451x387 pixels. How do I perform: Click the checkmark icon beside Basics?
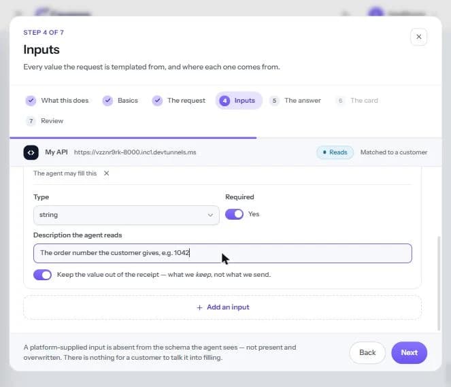(x=107, y=101)
